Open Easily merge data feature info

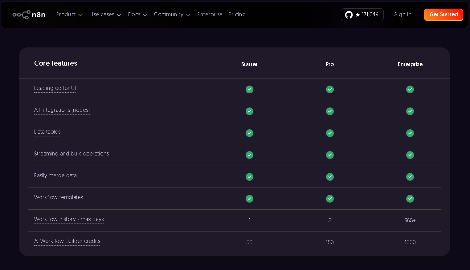tap(55, 175)
